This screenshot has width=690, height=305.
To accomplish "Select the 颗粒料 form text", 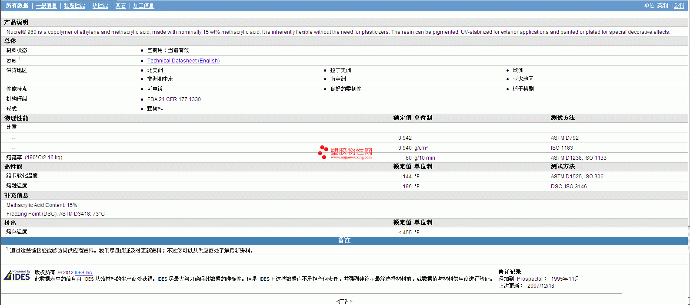I will 155,109.
